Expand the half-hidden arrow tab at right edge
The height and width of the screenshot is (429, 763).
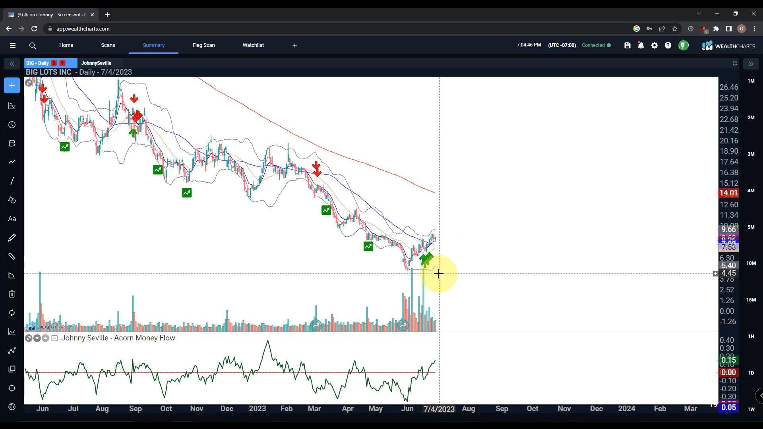click(759, 396)
